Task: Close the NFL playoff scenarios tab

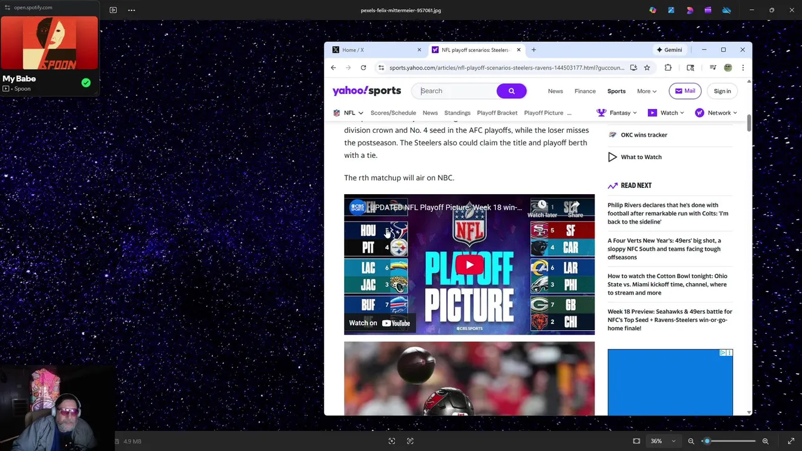Action: coord(518,49)
